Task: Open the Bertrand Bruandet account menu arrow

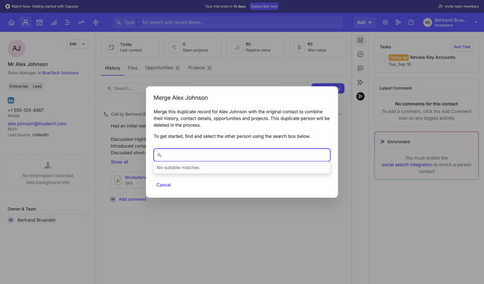Action: [x=476, y=22]
